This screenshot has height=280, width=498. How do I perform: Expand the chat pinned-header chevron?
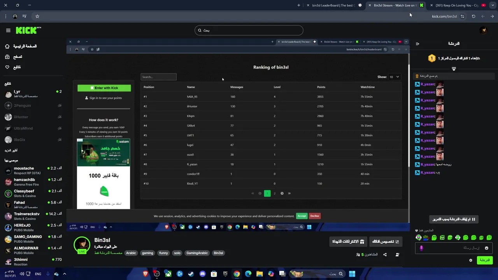[x=454, y=69]
